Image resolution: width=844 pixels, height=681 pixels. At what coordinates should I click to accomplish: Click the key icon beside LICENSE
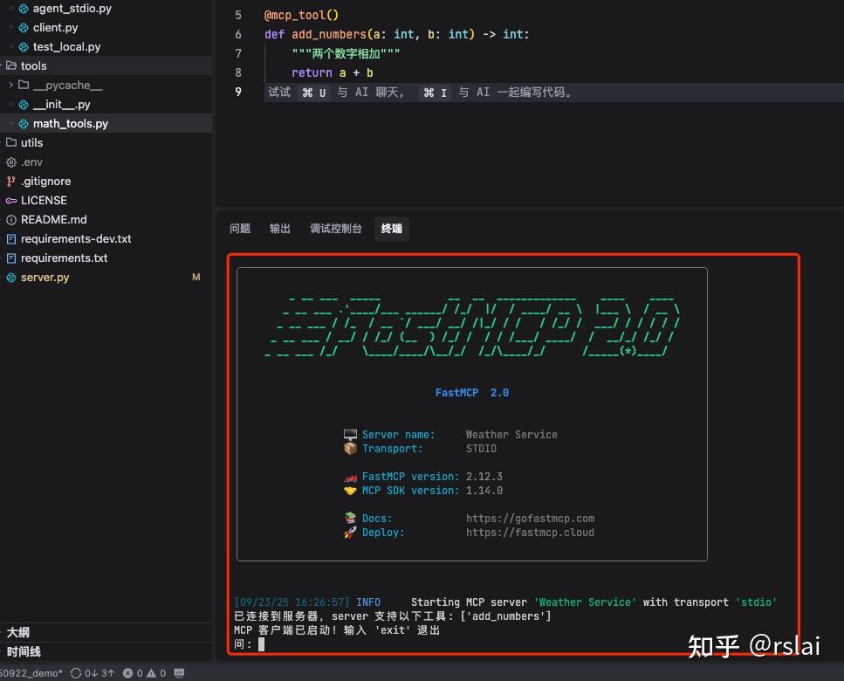tap(10, 201)
